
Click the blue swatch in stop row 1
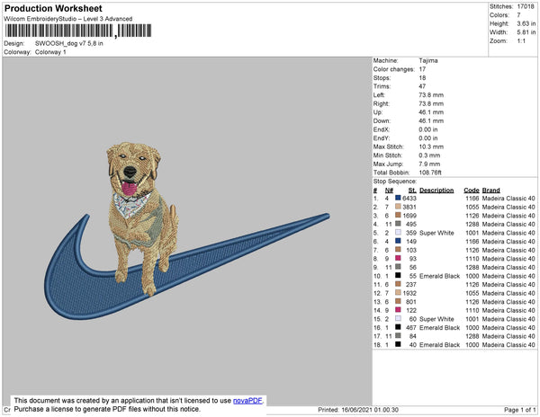coord(398,198)
